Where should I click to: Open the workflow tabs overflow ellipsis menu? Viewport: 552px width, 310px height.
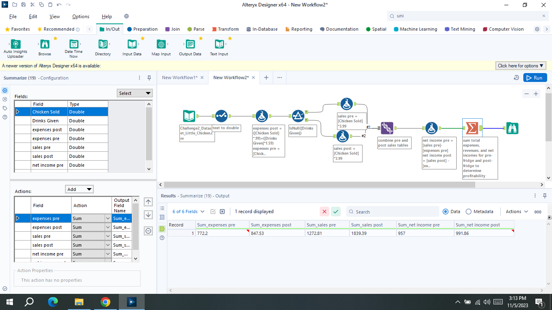280,77
